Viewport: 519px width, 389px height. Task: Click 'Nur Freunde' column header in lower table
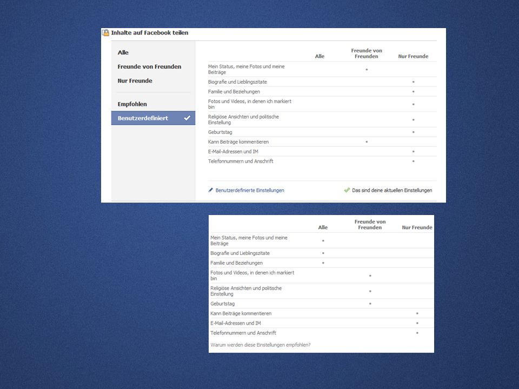pyautogui.click(x=417, y=227)
